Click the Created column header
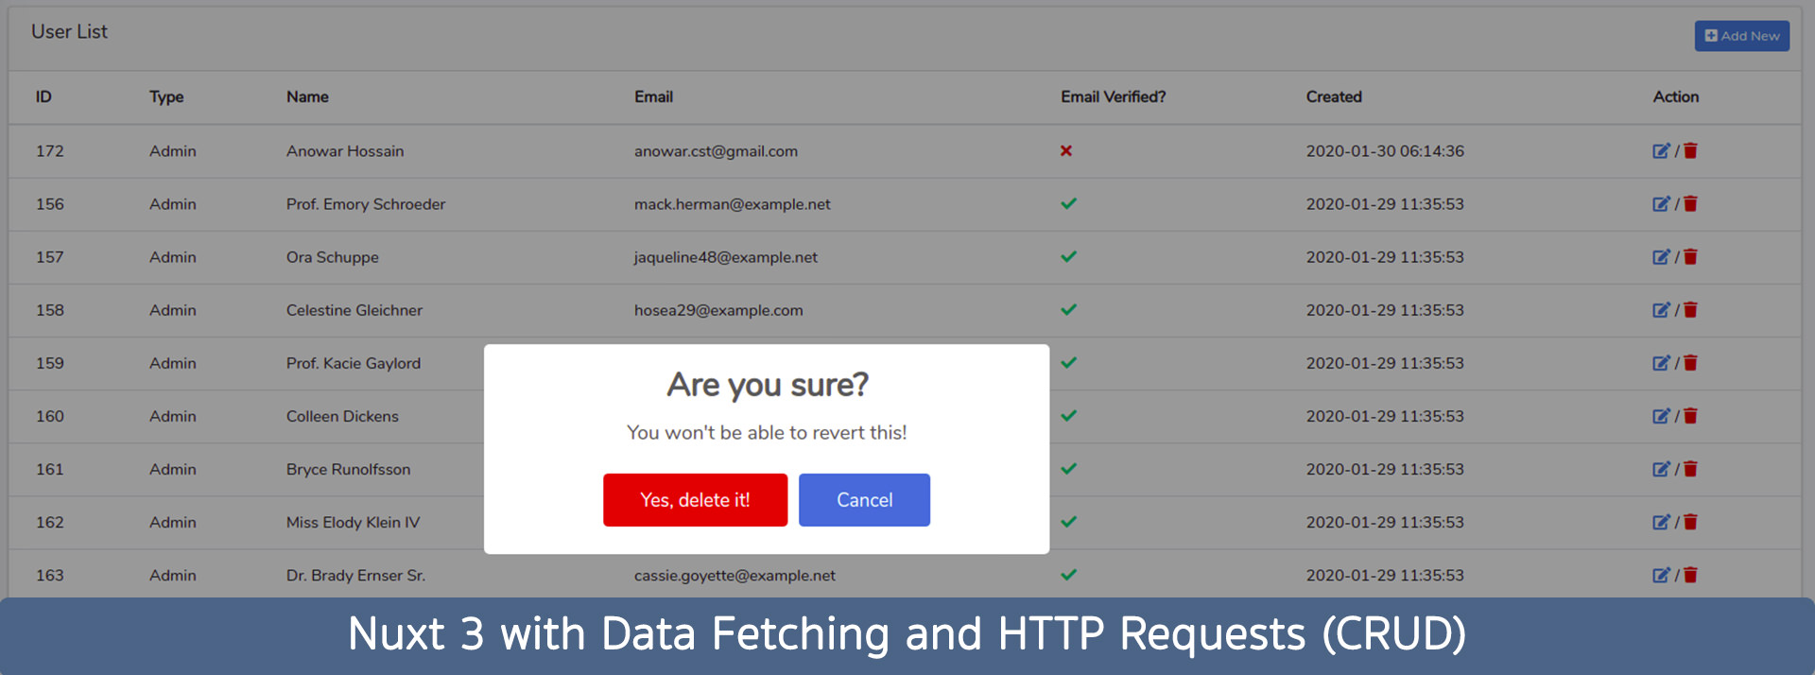This screenshot has width=1815, height=675. pyautogui.click(x=1334, y=96)
